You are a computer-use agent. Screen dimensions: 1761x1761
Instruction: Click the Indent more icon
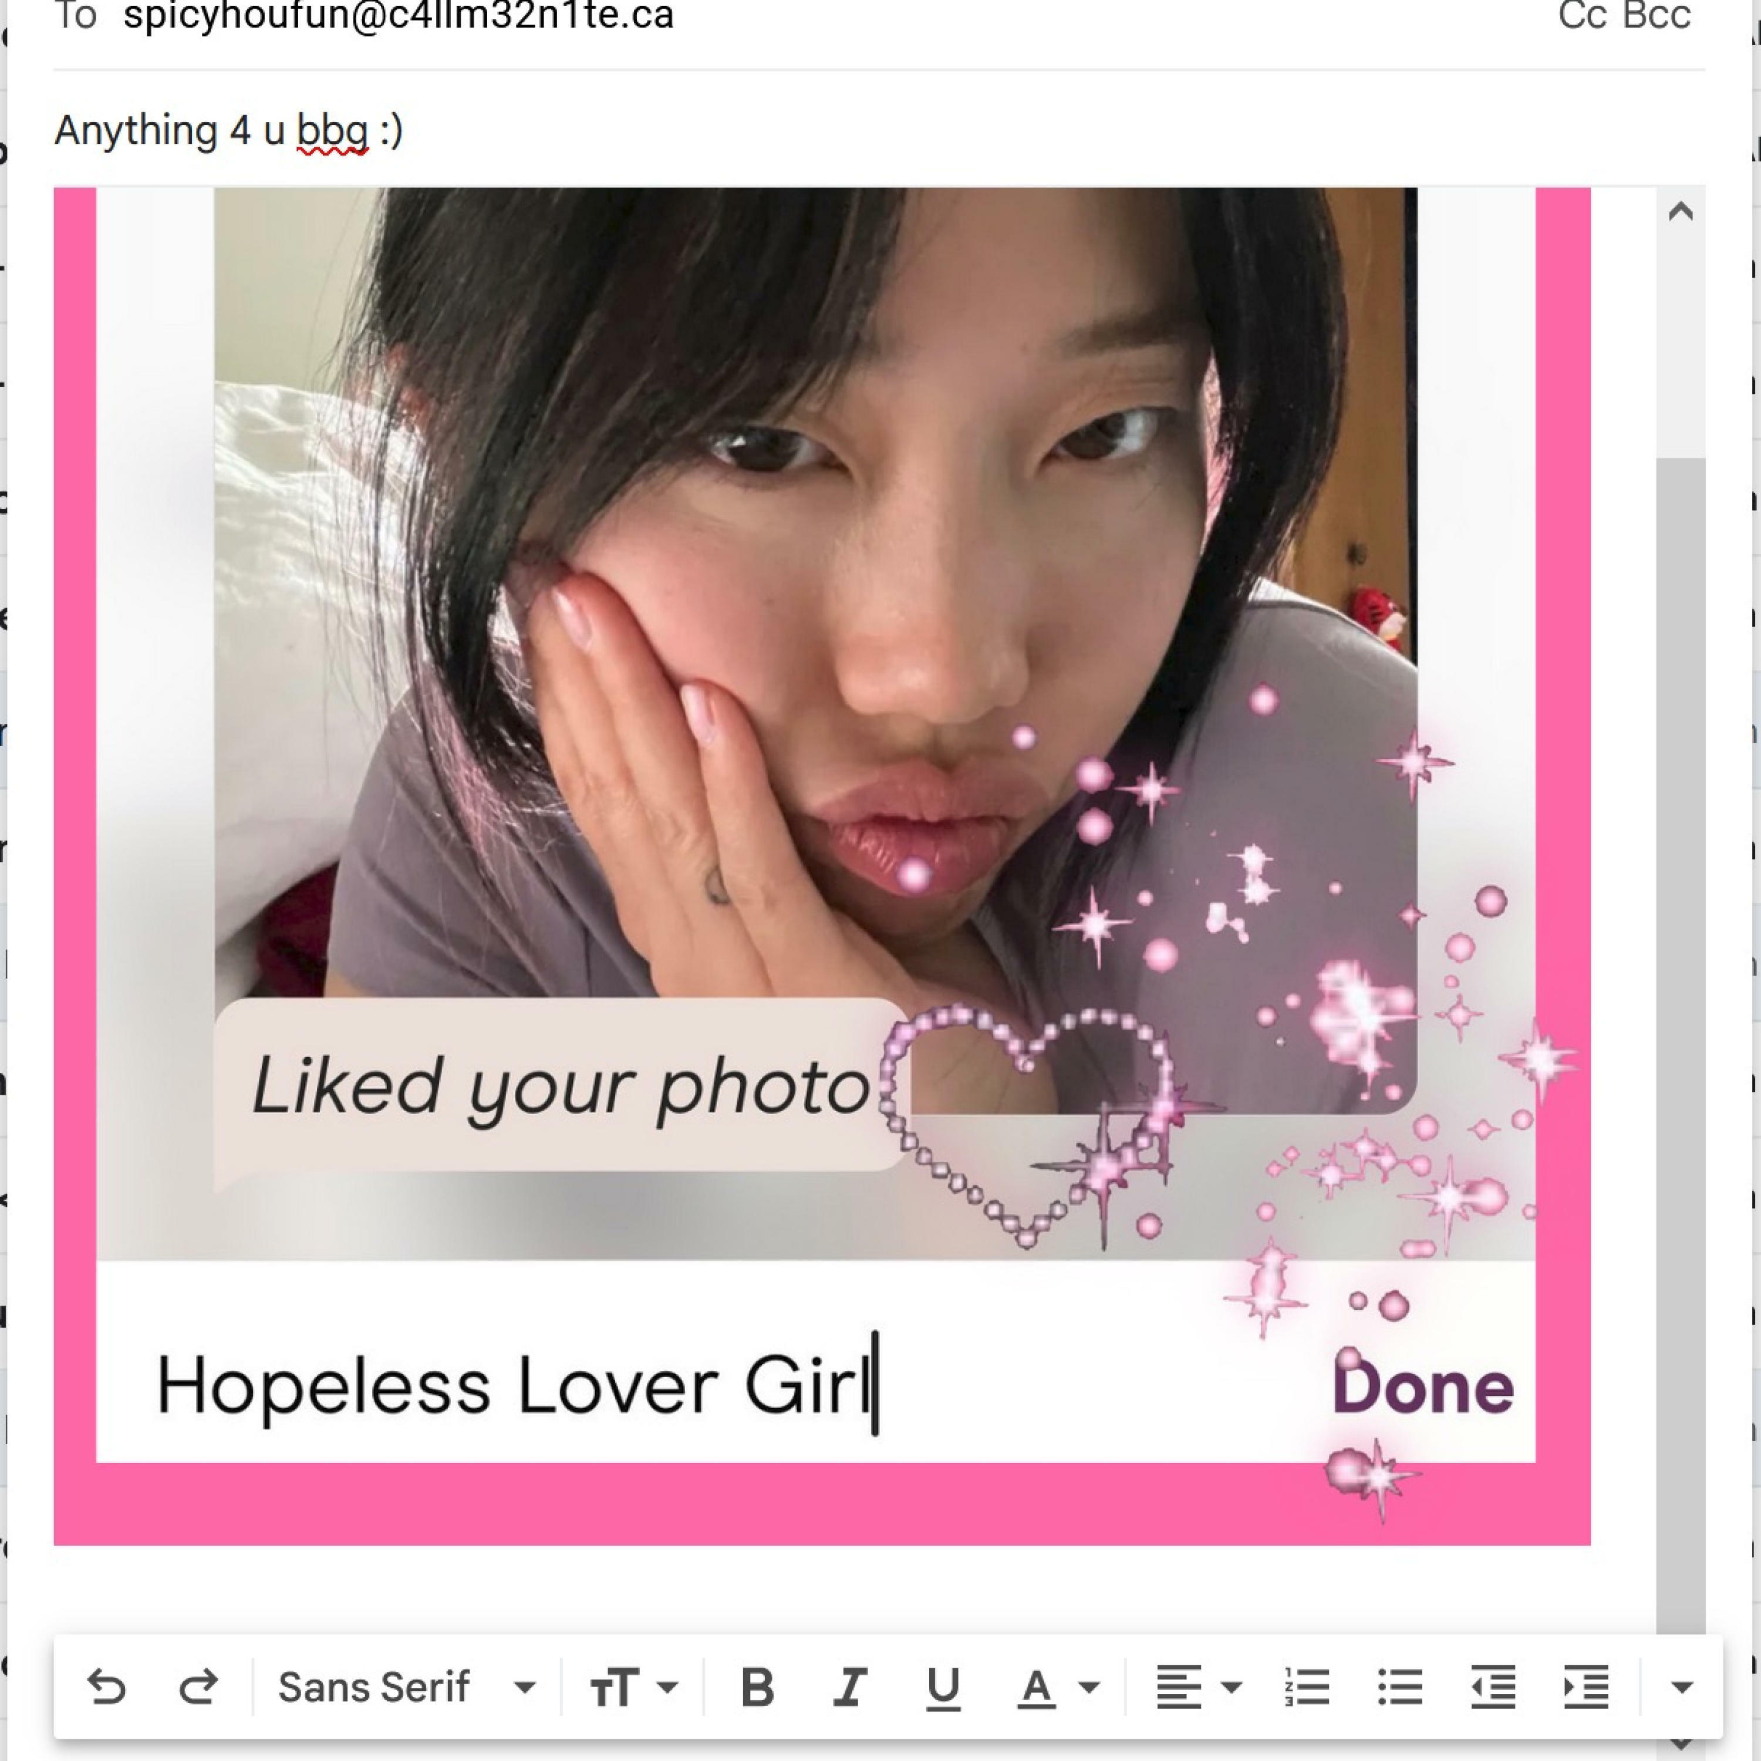point(1586,1687)
